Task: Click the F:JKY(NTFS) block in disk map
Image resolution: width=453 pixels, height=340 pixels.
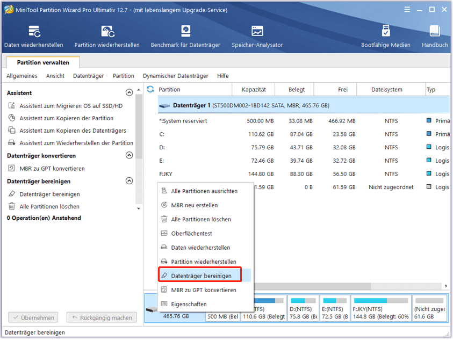Action: 381,308
